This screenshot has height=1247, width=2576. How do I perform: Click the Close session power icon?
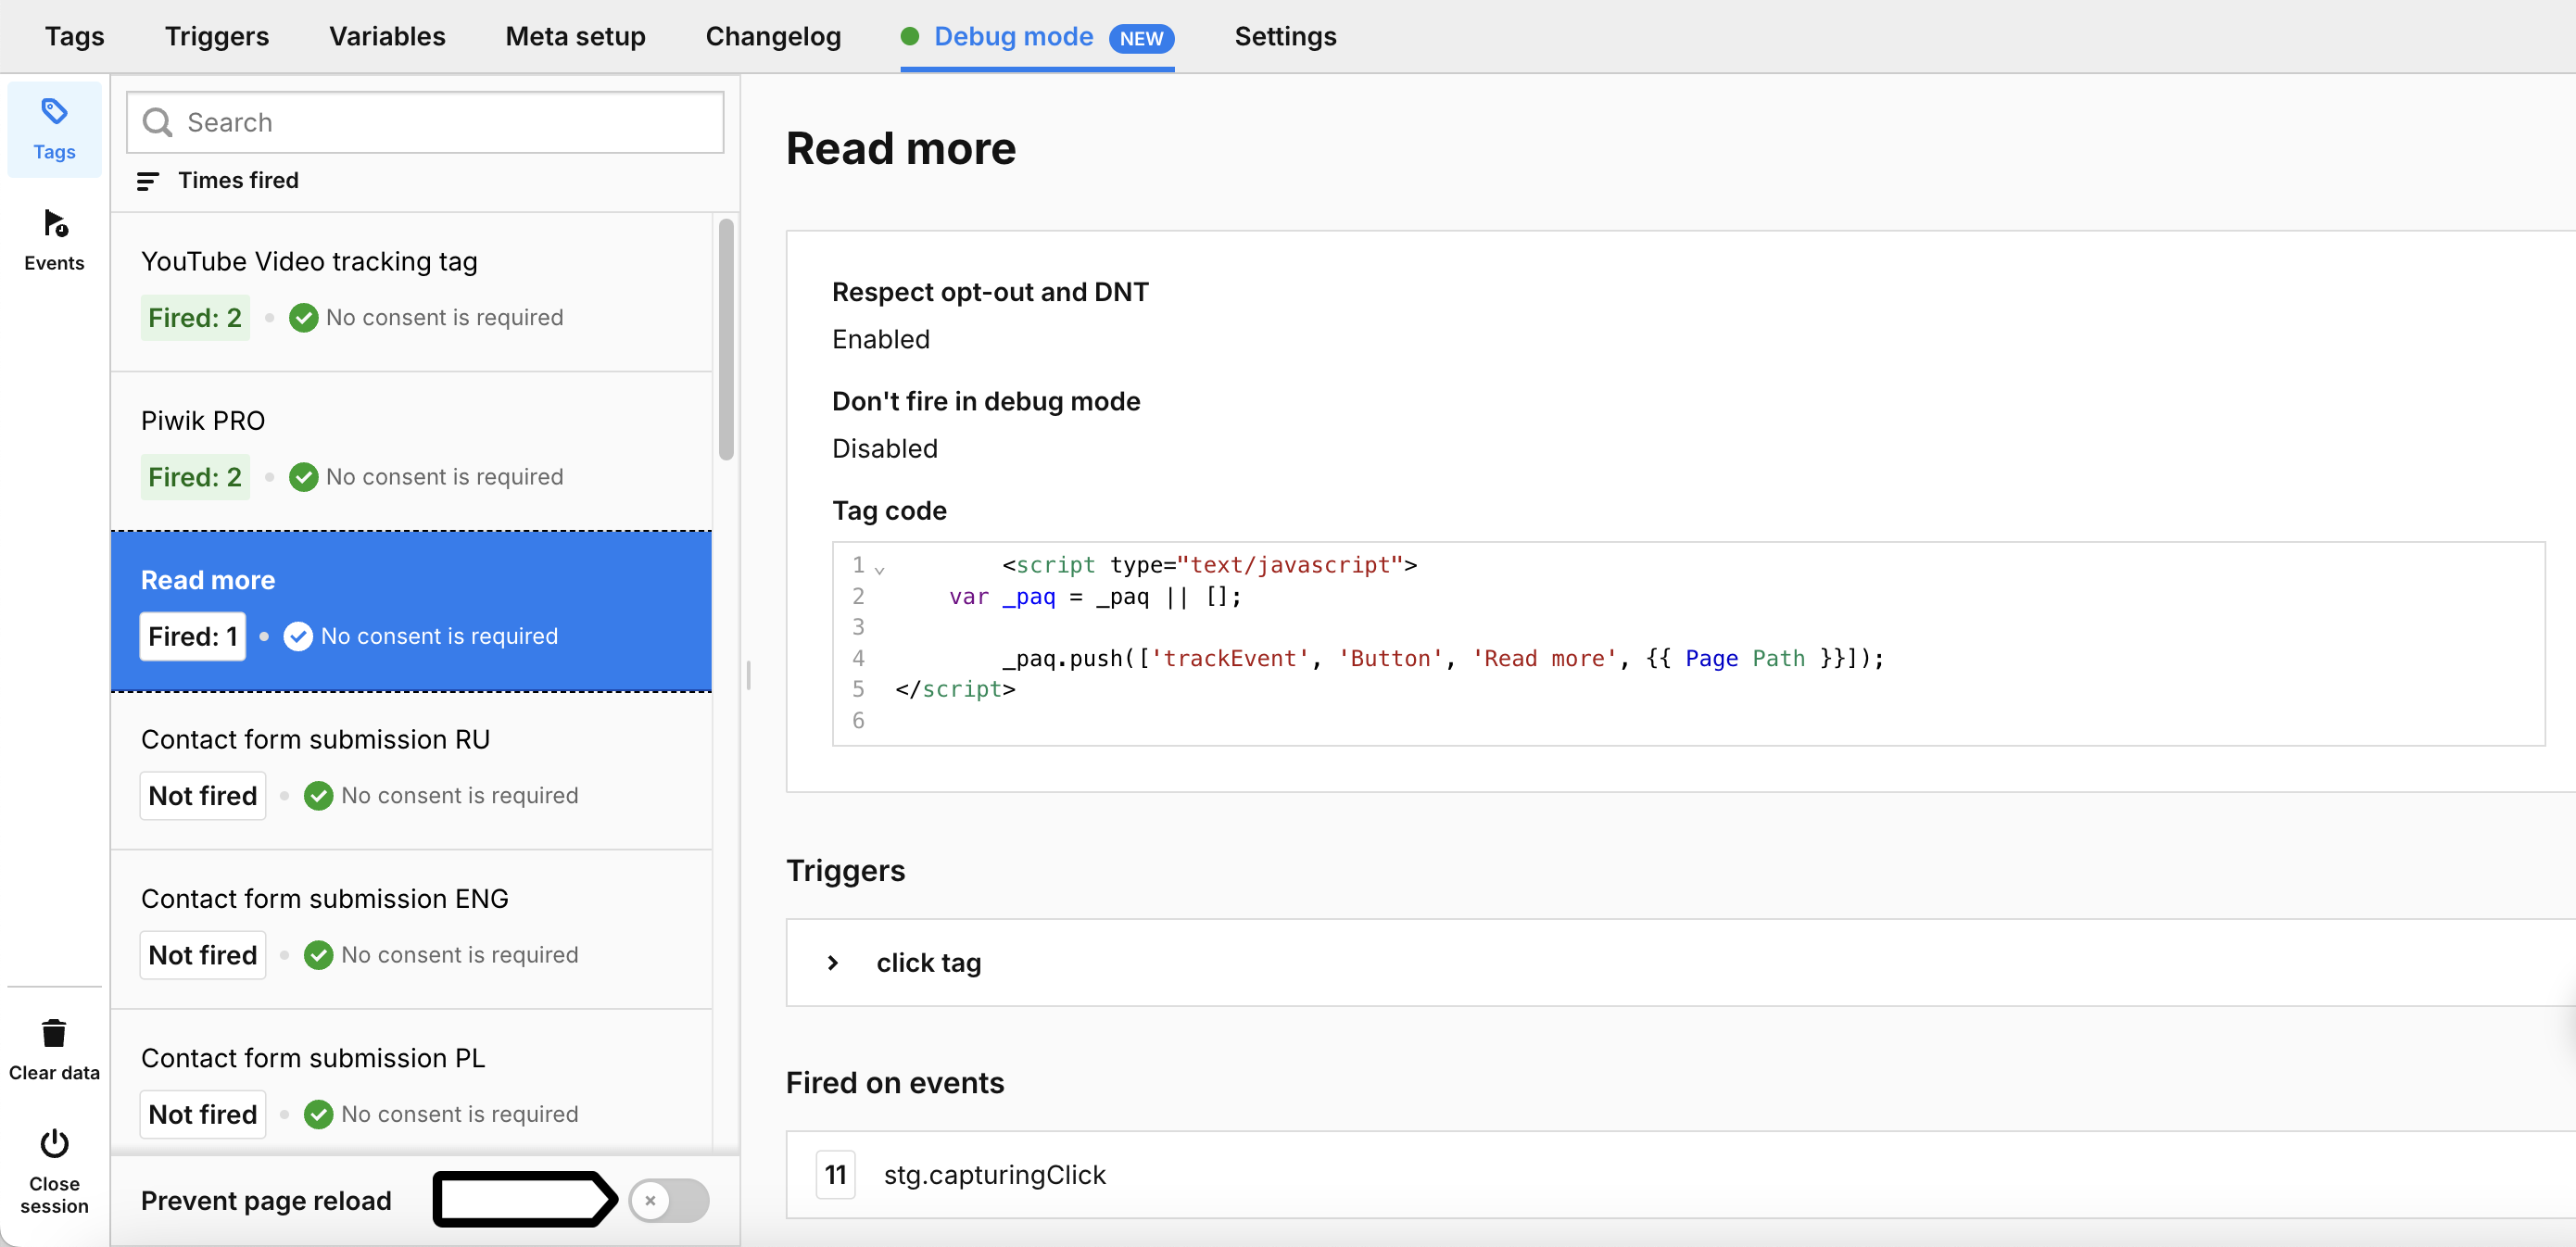[55, 1145]
